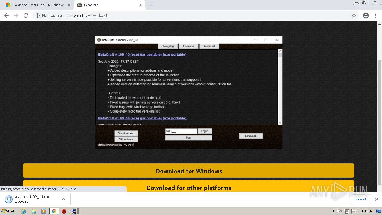Click Download for other platforms
Screen dimensions: 382x215
(189, 186)
